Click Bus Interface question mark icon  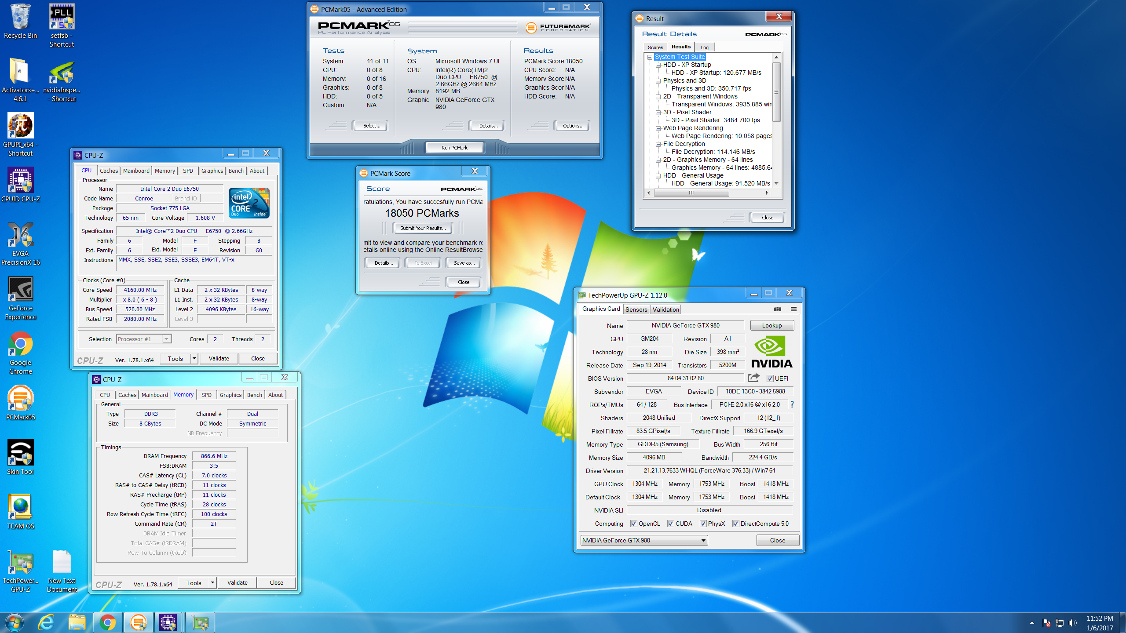(792, 404)
